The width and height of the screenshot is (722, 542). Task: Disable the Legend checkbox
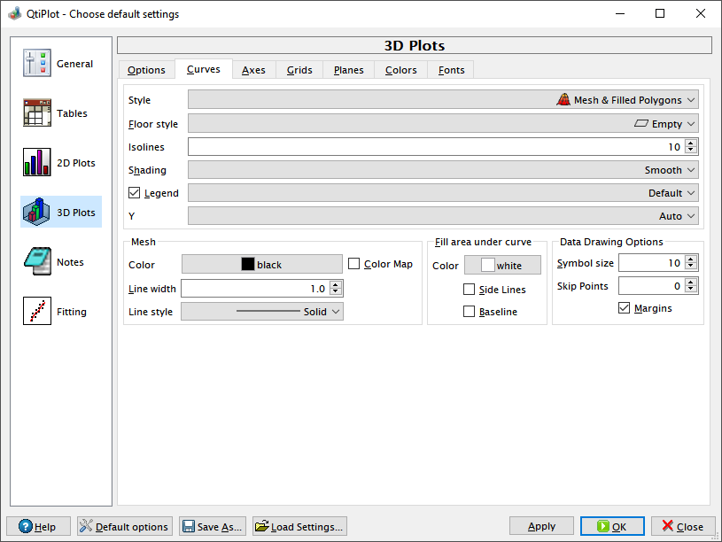click(134, 193)
